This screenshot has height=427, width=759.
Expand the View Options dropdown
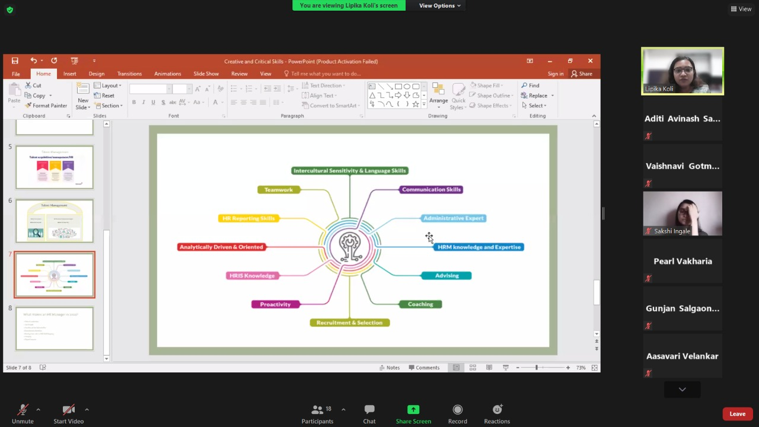[x=439, y=6]
